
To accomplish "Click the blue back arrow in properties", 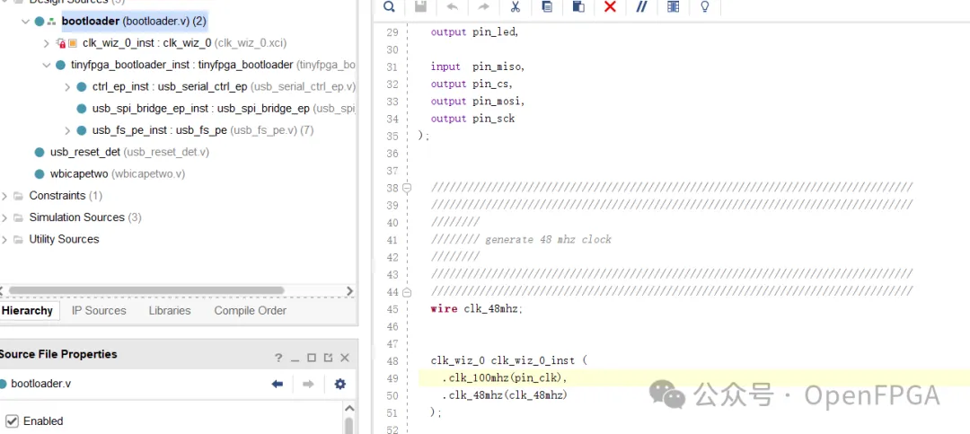I will click(x=278, y=384).
